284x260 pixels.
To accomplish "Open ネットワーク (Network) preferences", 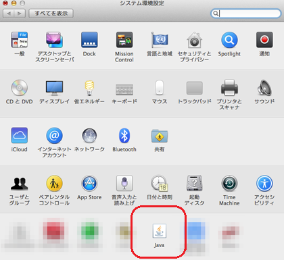I will tap(89, 135).
